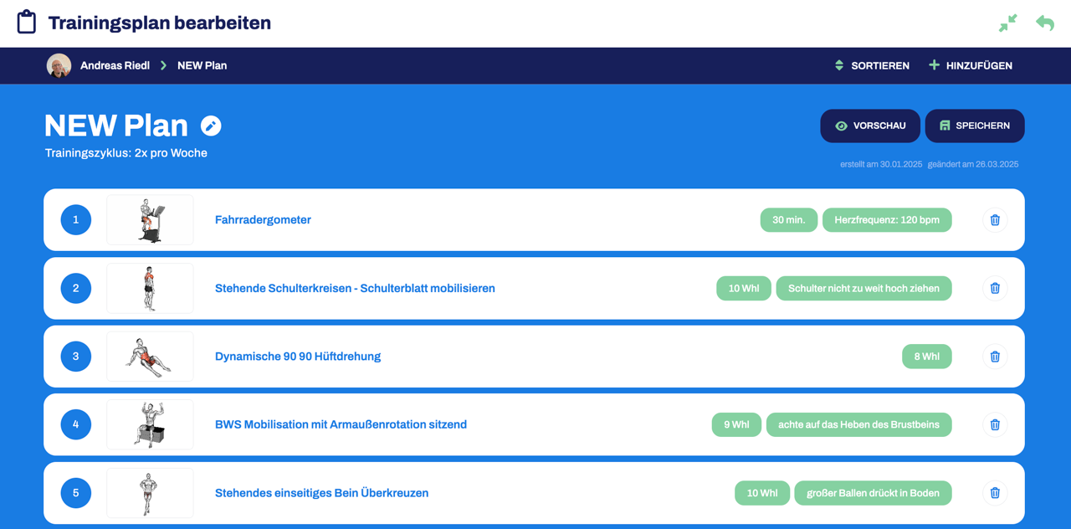
Task: Open the Sortieren option
Action: pyautogui.click(x=872, y=65)
